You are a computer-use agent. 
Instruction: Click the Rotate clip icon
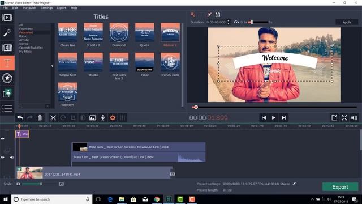[x=63, y=118]
